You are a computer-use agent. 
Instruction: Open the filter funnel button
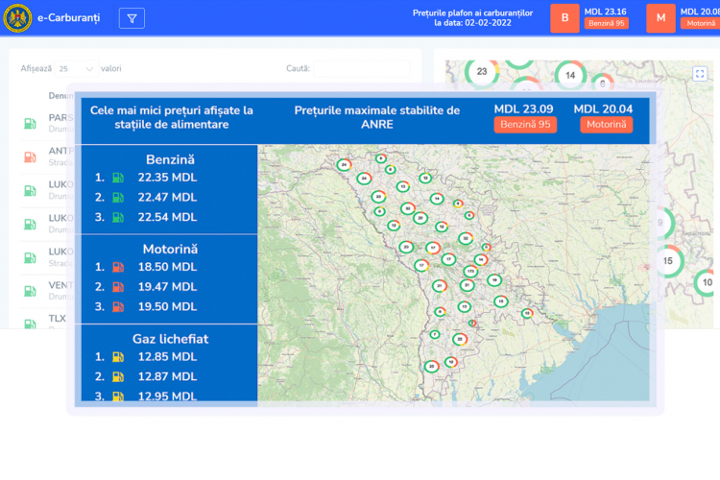tap(132, 18)
